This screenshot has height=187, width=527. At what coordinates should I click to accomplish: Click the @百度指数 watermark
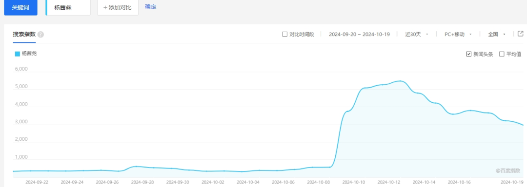point(508,170)
